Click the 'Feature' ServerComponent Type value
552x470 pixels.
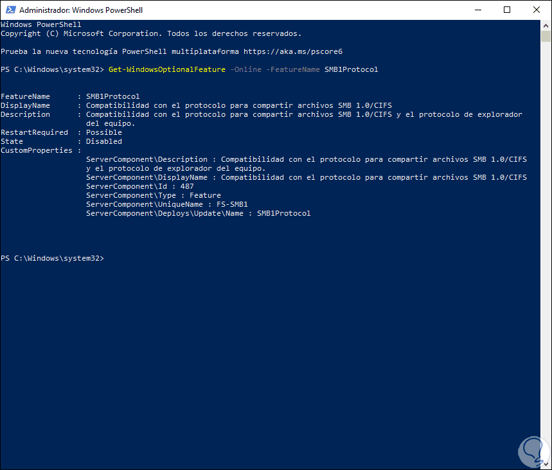[x=205, y=195]
